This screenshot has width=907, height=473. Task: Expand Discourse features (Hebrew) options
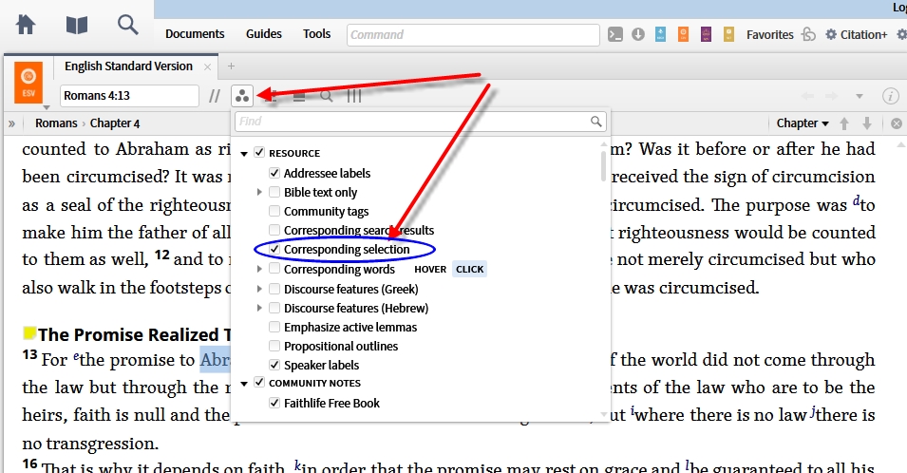point(259,308)
